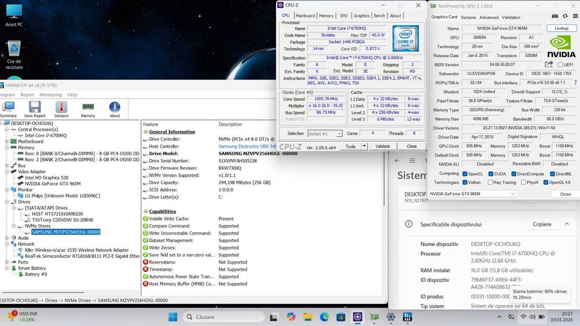Open Microsoft Edge from the taskbar
Screen dimensions: 580x326
click(x=324, y=317)
